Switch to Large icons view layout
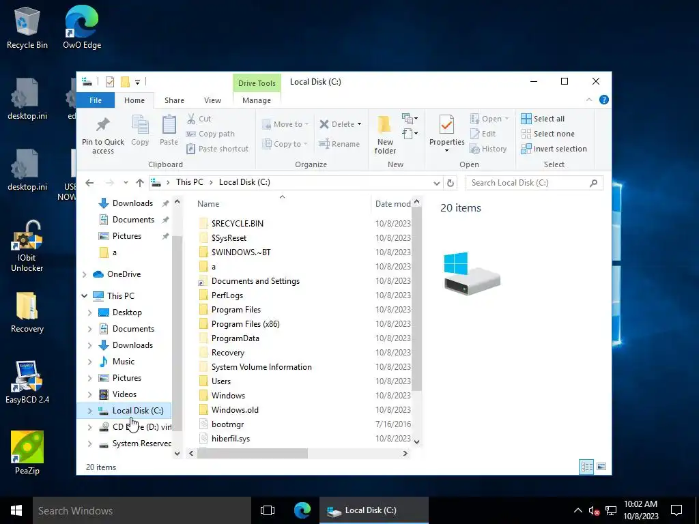The image size is (699, 524). click(601, 467)
